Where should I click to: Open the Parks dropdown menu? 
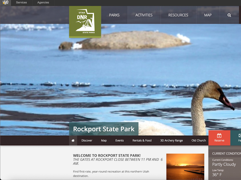click(x=114, y=15)
